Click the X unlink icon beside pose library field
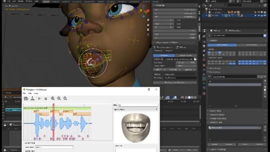Screen dimensions: 270x152 265,76
